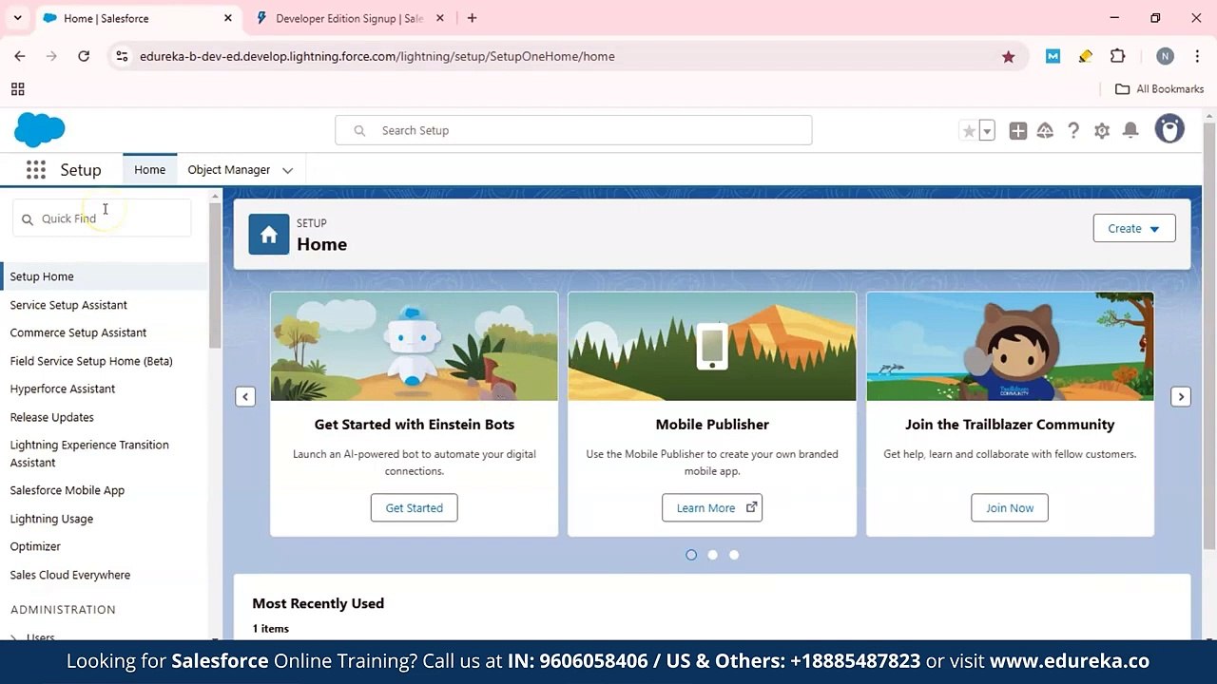
Task: Open the favorites list dropdown arrow
Action: tap(987, 131)
